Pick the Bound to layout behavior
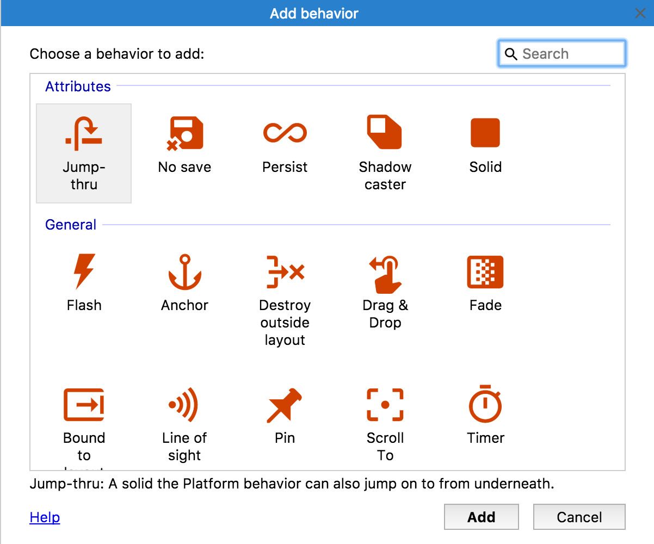The image size is (654, 544). click(84, 405)
